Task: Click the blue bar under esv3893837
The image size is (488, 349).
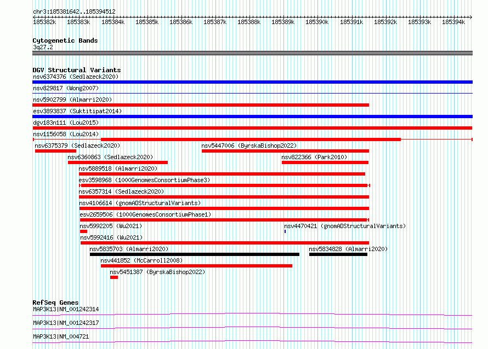Action: click(252, 117)
